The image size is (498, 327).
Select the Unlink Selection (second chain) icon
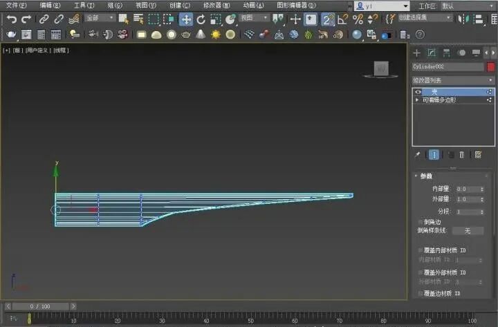tap(59, 19)
